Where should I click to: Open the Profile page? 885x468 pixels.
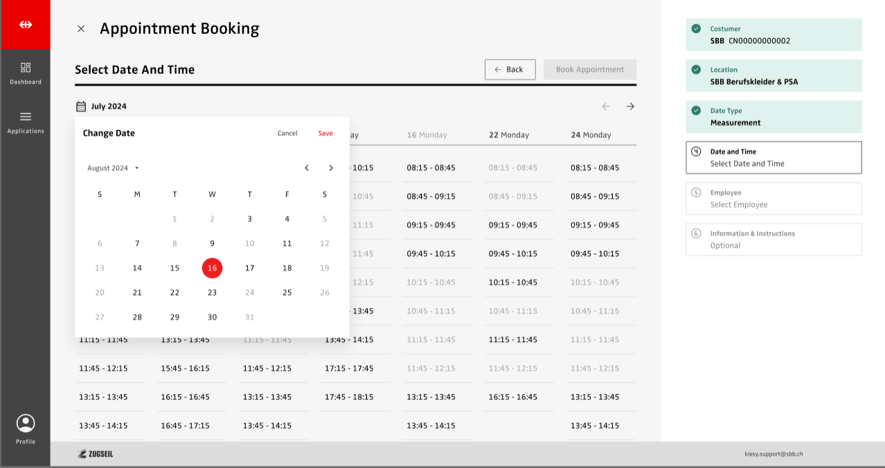click(26, 429)
